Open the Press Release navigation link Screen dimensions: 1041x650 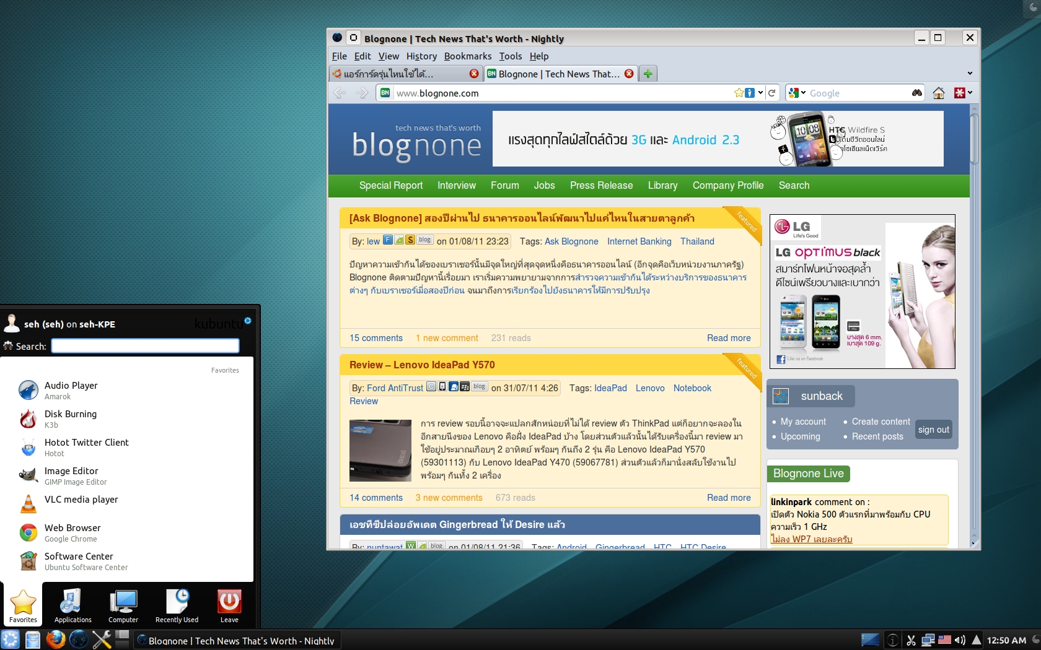point(602,186)
